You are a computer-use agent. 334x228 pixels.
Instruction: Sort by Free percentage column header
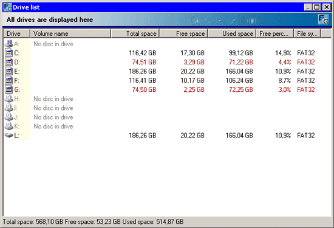(274, 33)
